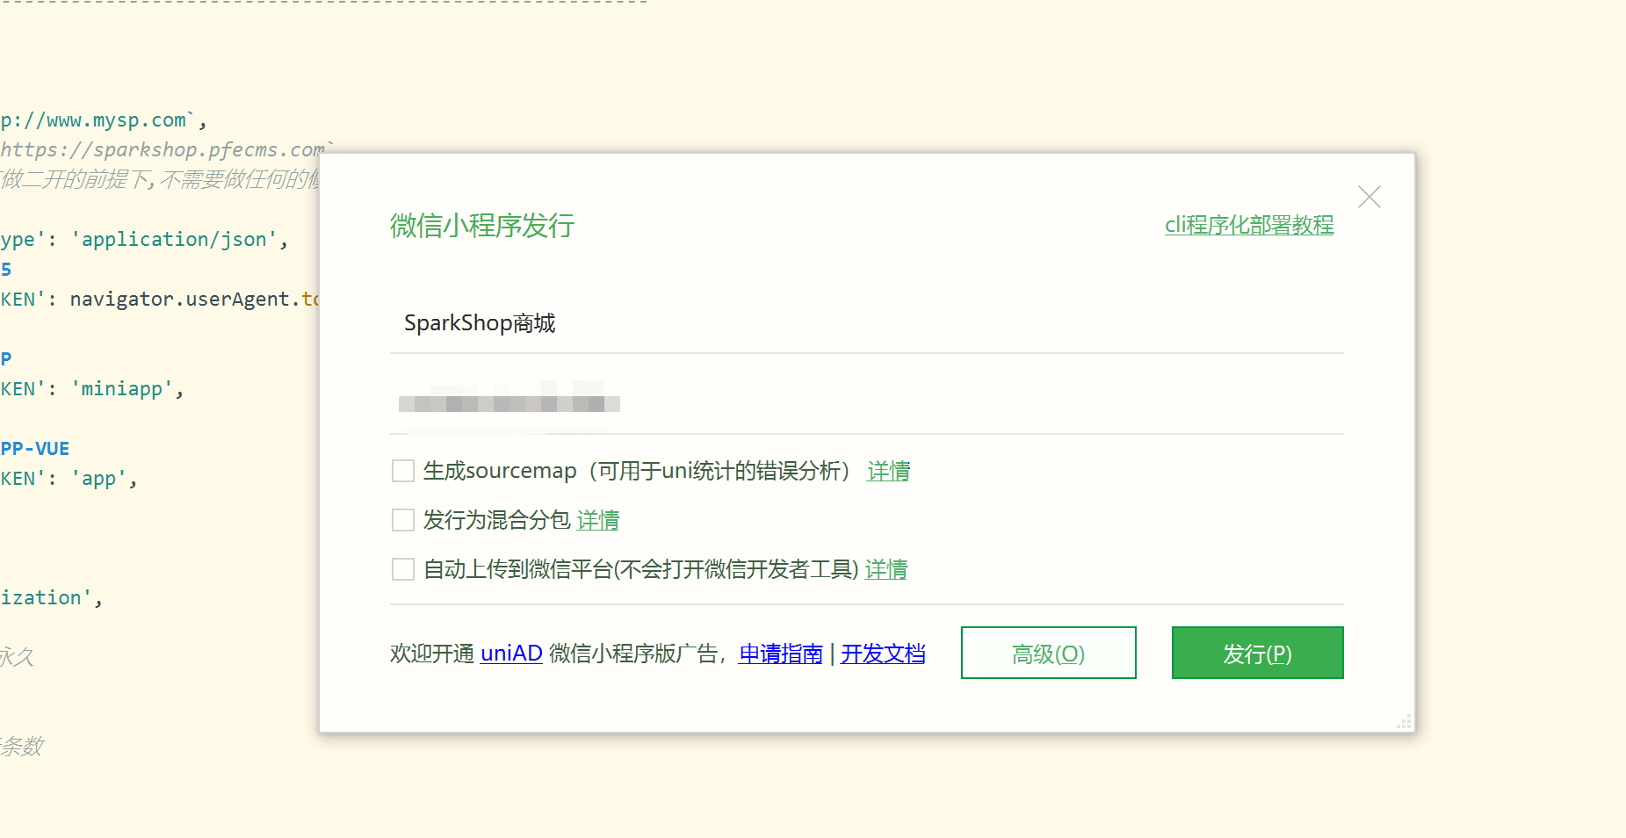Click the 微信小程序发行 dialog title
1626x838 pixels.
[x=482, y=226]
